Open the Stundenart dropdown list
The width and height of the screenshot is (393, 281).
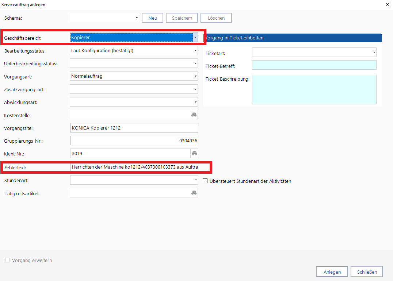[x=195, y=180]
